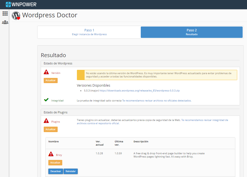Click the Versiones Disponibles heading

(x=93, y=85)
